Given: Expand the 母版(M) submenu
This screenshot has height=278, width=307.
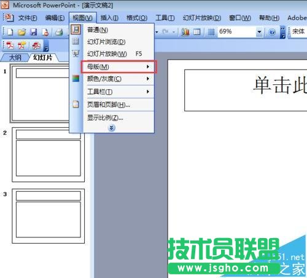Looking at the screenshot, I should 119,66.
